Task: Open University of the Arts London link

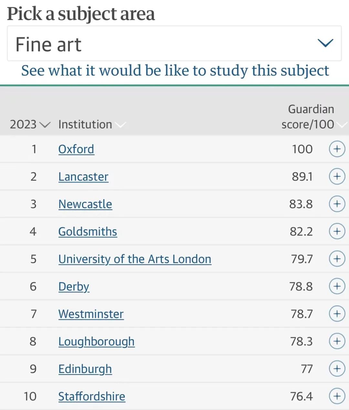Action: coord(135,259)
